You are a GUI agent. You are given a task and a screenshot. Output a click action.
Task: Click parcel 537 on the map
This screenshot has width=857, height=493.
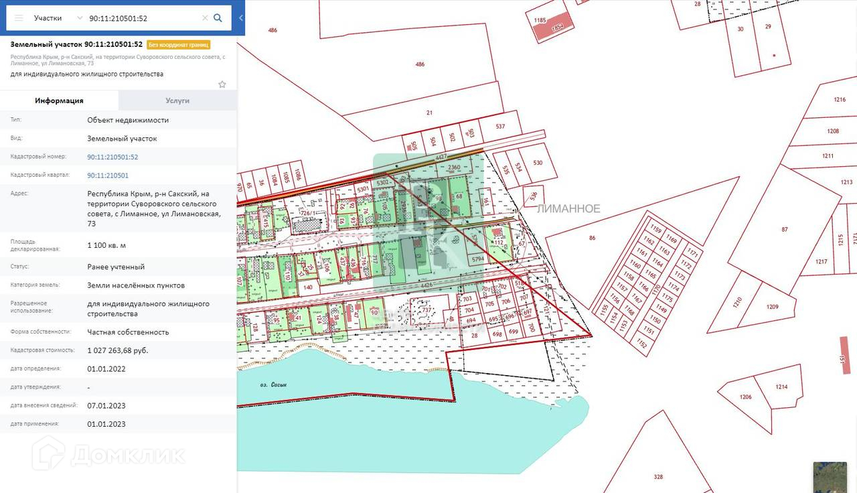[x=500, y=126]
